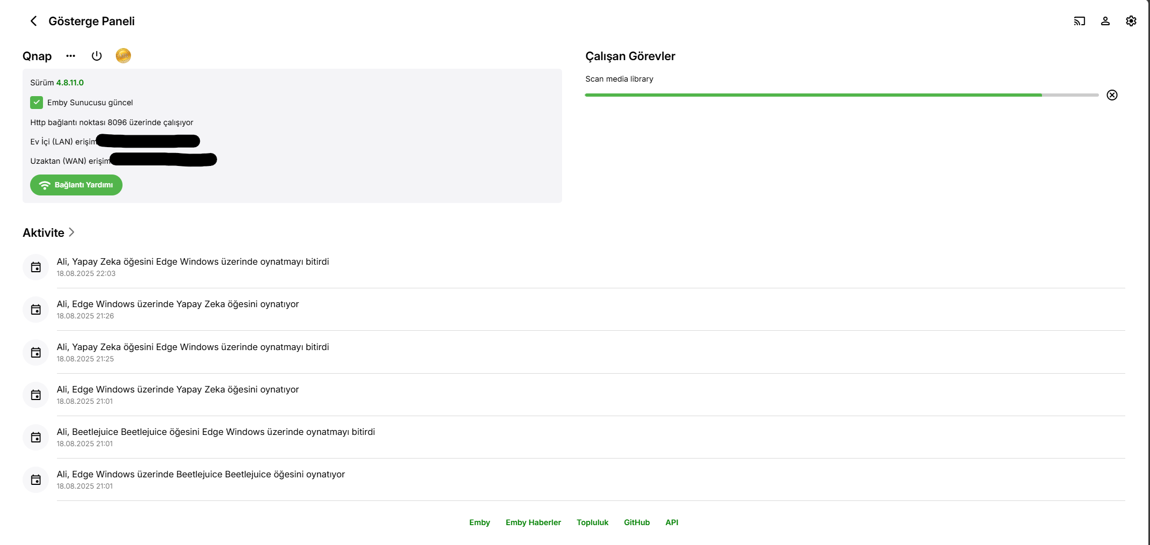Open the Topluluk footer link
Screen dimensions: 1150x545
[592, 522]
